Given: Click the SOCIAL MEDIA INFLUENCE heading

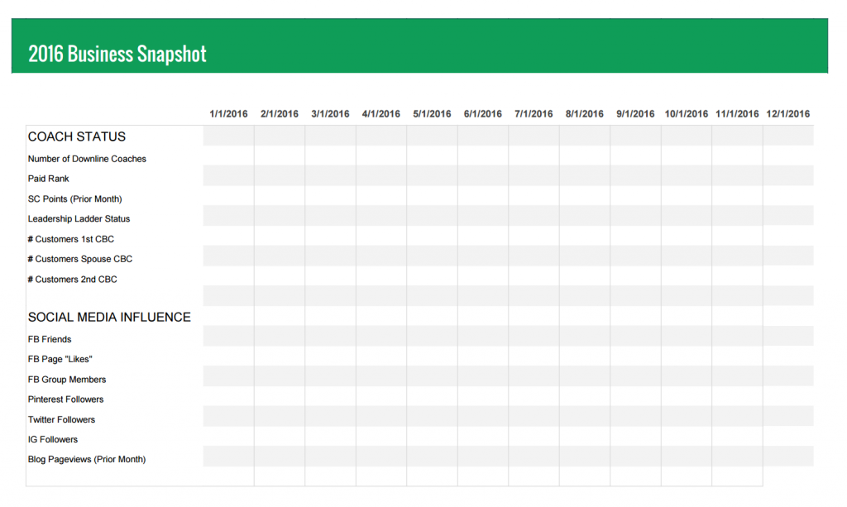Looking at the screenshot, I should [109, 317].
